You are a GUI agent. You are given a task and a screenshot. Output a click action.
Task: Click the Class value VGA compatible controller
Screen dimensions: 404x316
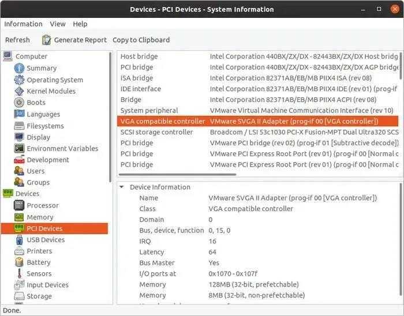point(251,209)
